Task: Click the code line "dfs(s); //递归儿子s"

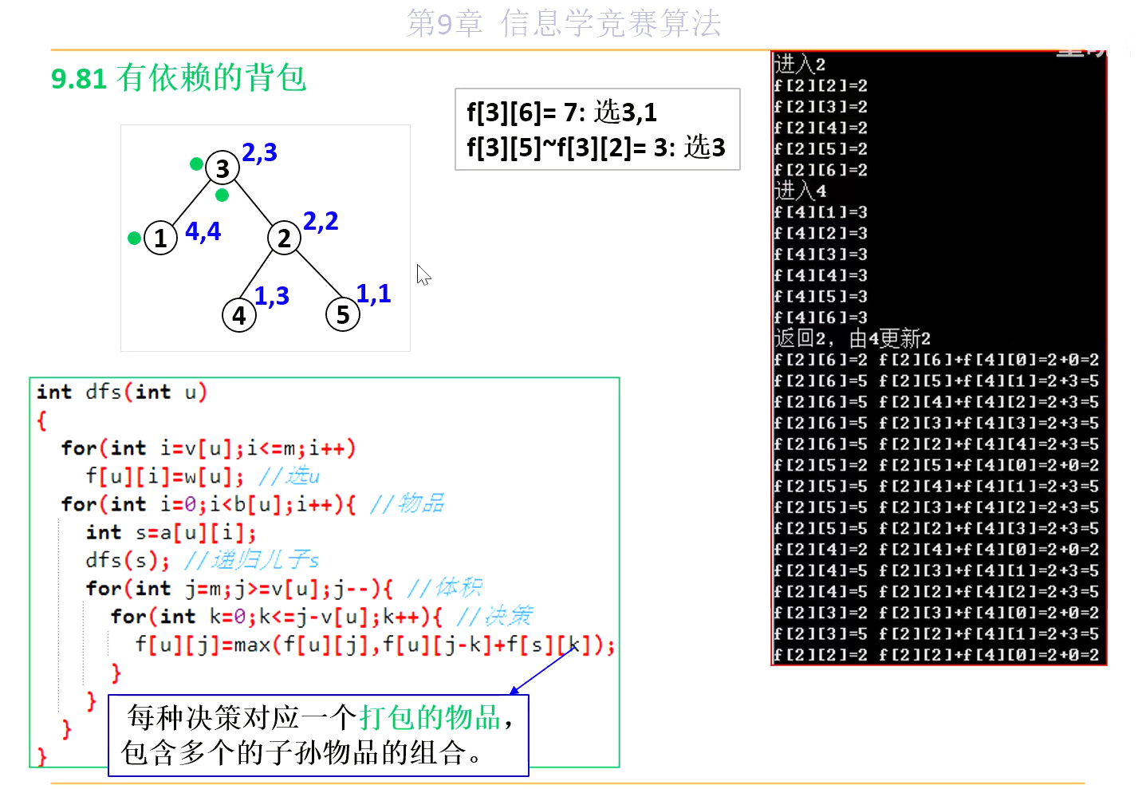Action: click(x=203, y=560)
